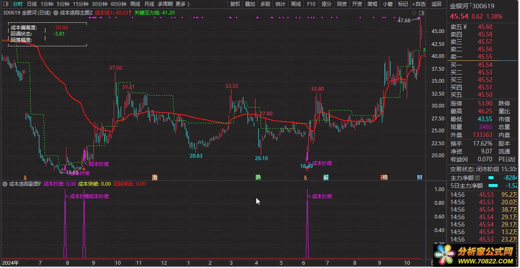Screen dimensions: 520x268
Task: Click the 标记 mark button
Action: click(x=403, y=4)
